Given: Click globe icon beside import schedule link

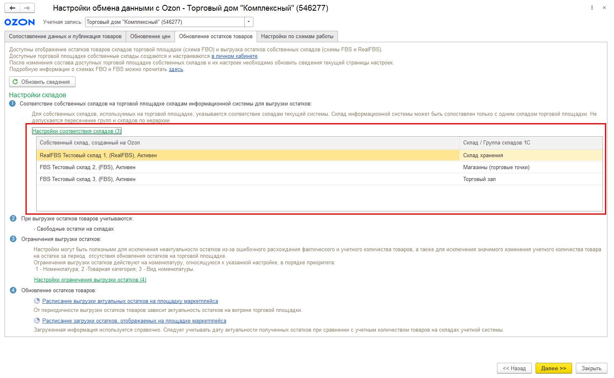Looking at the screenshot, I should [x=37, y=321].
